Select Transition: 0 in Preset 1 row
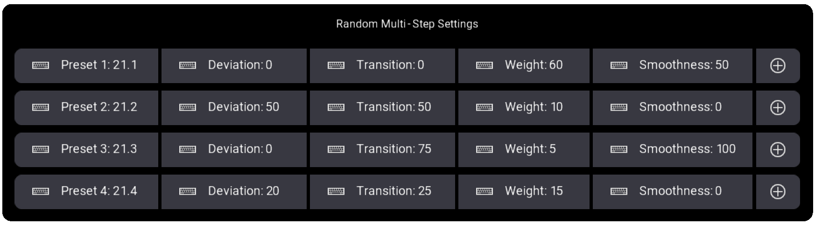Viewport: 815px width, 225px height. [382, 66]
